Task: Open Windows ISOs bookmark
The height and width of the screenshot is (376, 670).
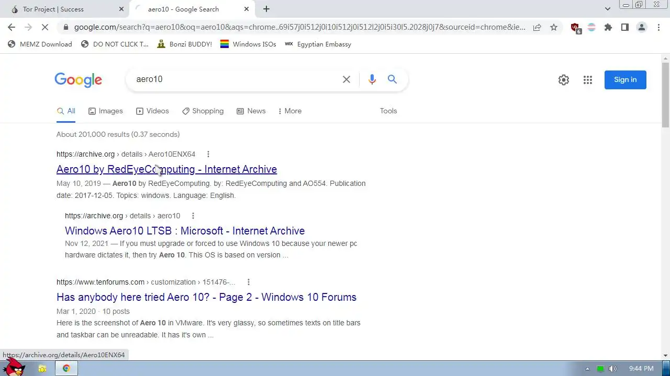Action: click(248, 44)
